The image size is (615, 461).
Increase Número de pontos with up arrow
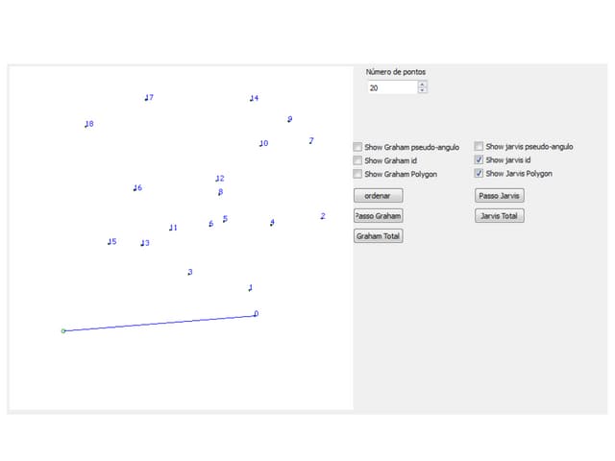coord(423,85)
